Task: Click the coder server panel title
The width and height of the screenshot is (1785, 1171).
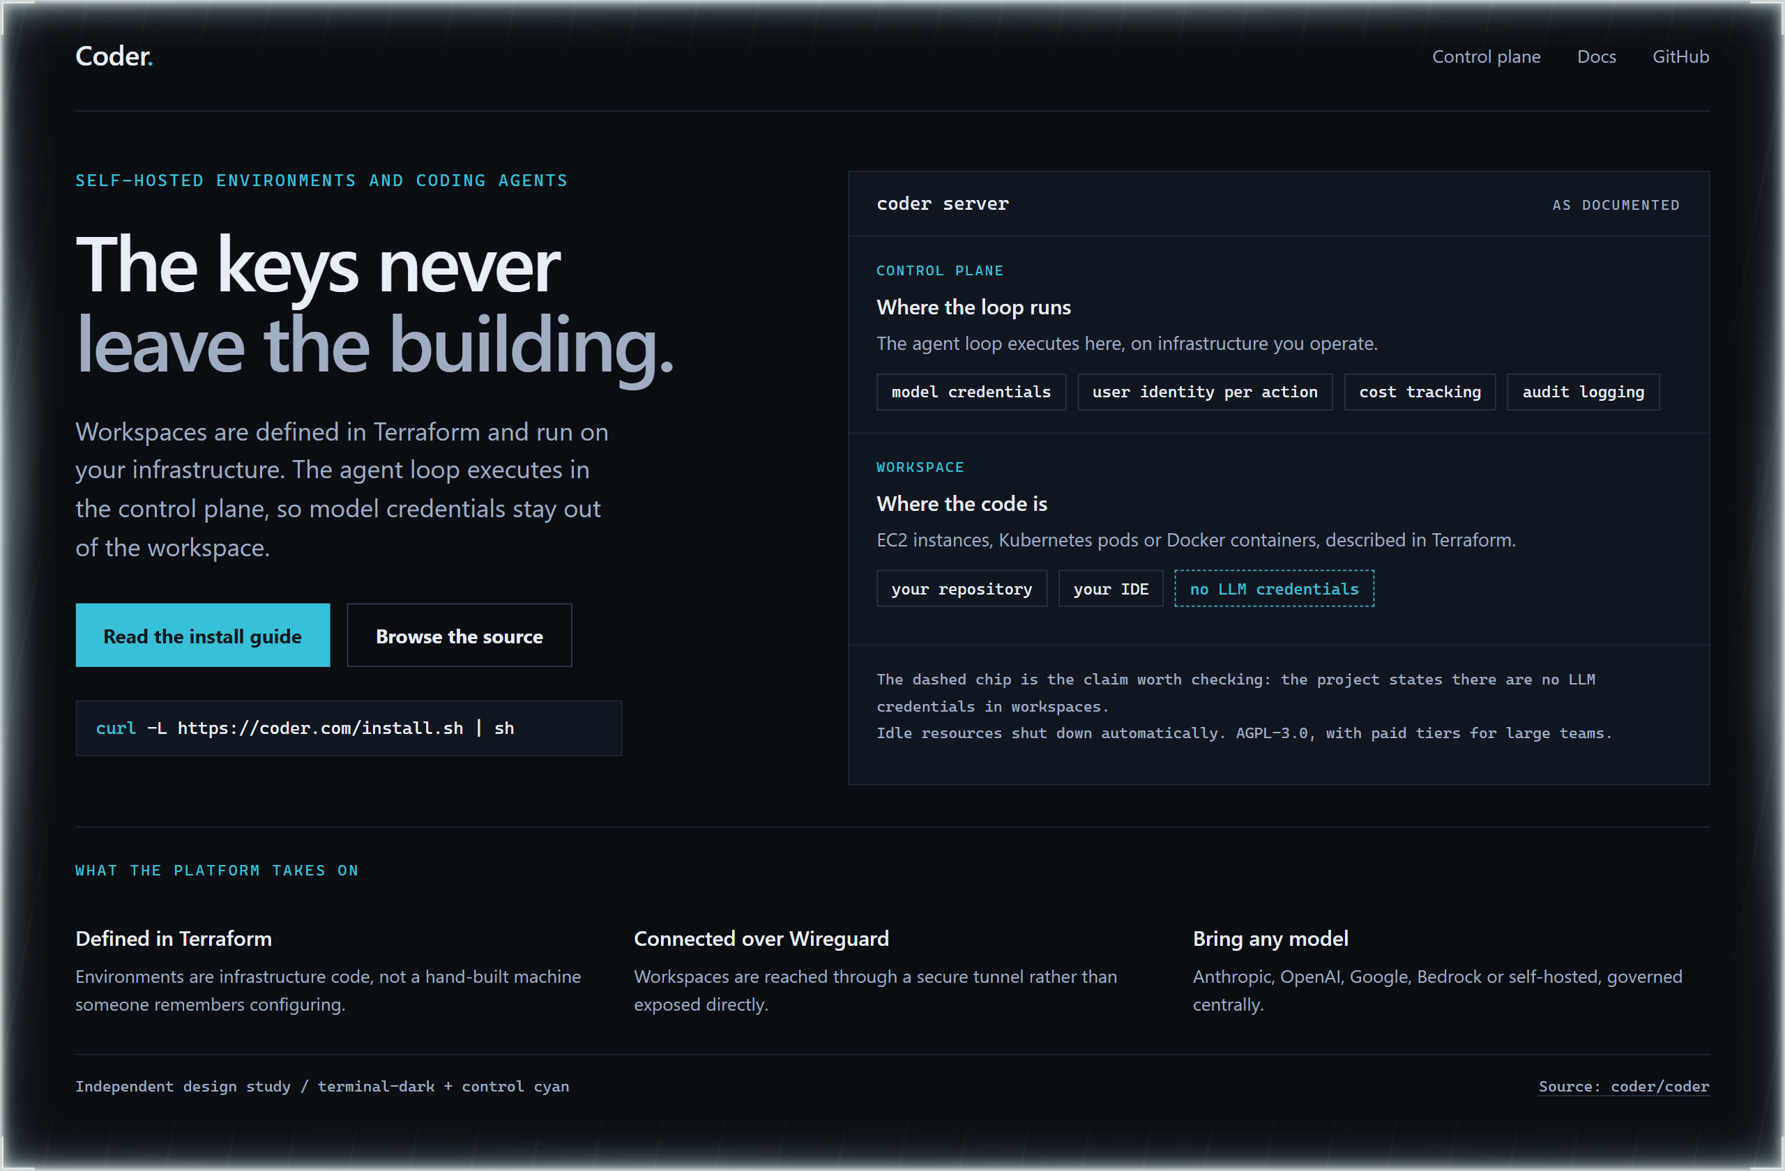Action: tap(943, 203)
